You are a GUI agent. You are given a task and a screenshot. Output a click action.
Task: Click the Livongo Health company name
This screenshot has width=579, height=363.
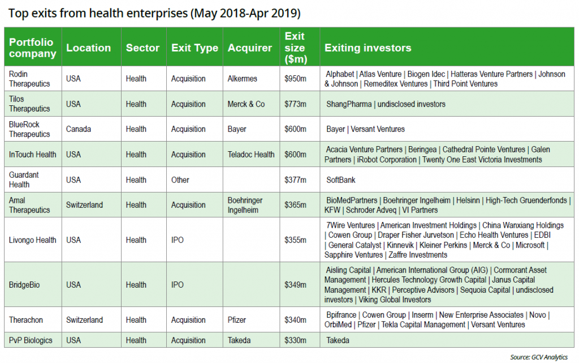(33, 240)
